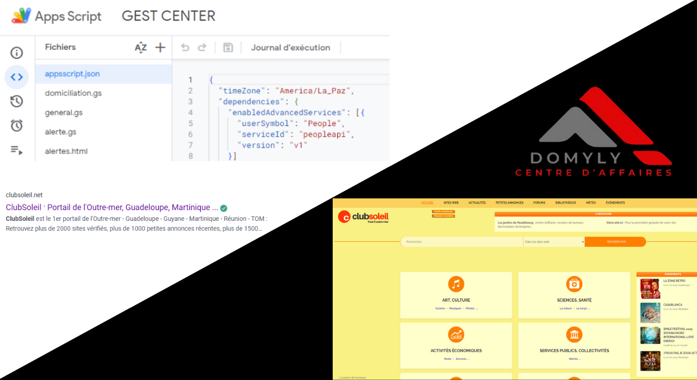
Task: Select the Editor code brackets icon
Action: (17, 77)
